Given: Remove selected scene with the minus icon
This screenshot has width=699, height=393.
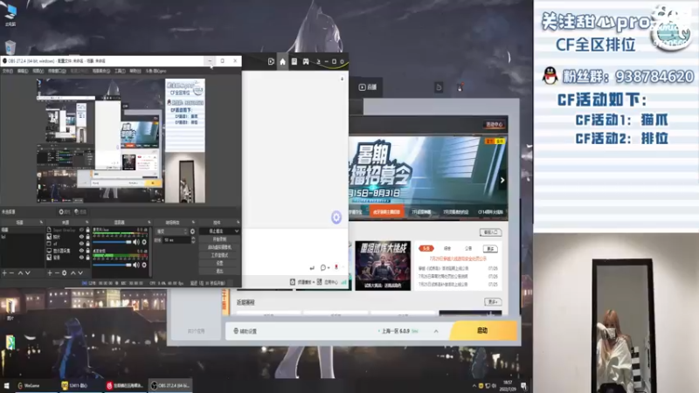Looking at the screenshot, I should click(x=12, y=272).
